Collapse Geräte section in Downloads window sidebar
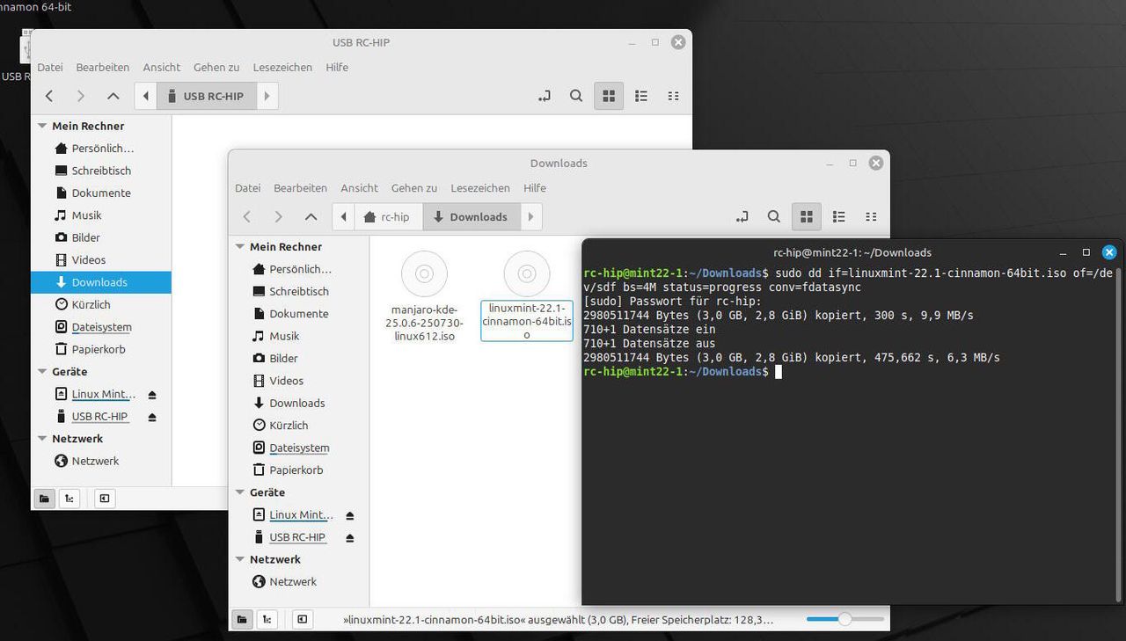Image resolution: width=1126 pixels, height=641 pixels. pos(240,492)
